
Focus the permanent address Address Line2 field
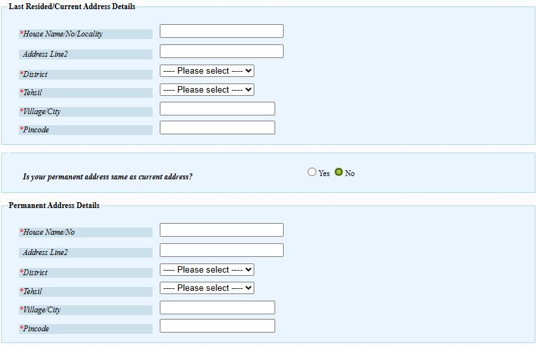[x=221, y=250]
